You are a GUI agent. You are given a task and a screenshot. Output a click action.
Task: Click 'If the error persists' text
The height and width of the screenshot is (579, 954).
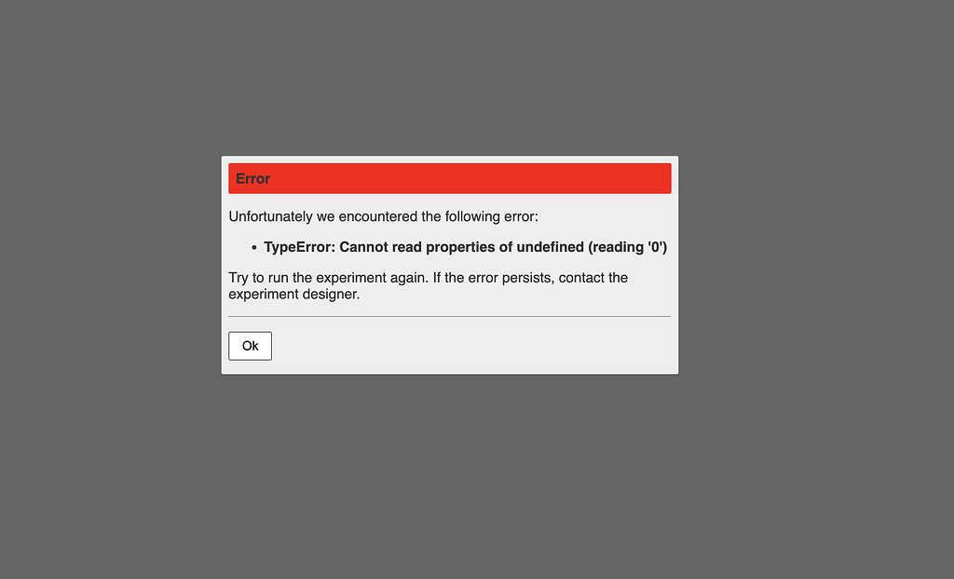(494, 278)
